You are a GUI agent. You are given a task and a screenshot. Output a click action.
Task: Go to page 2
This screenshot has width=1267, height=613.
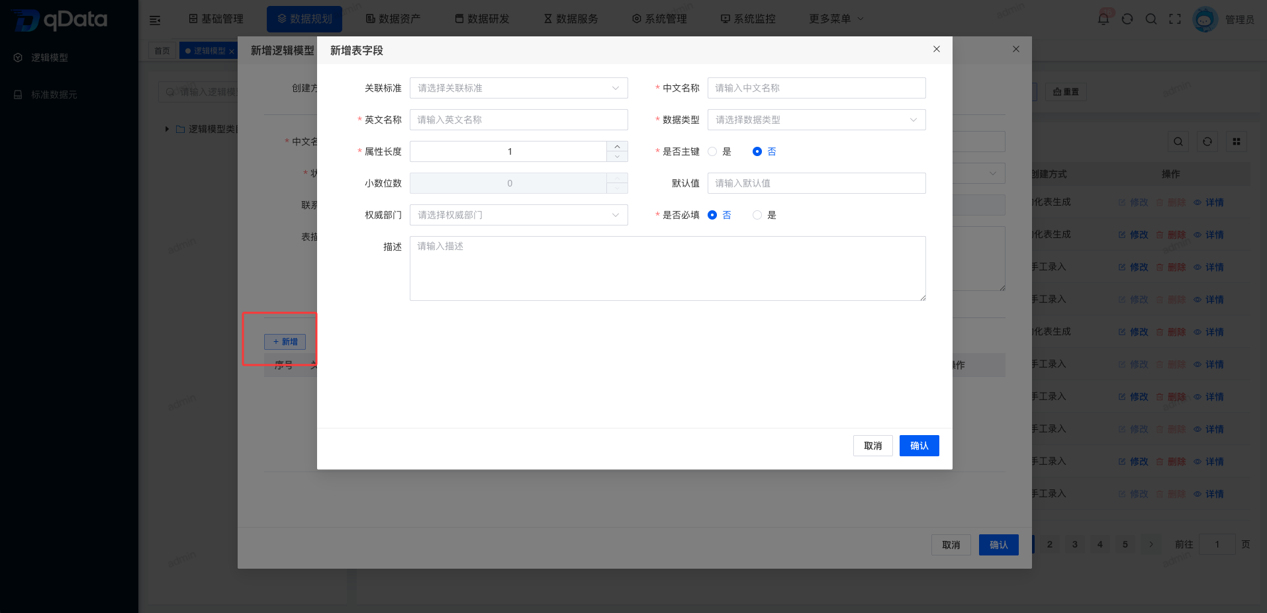[x=1050, y=544]
